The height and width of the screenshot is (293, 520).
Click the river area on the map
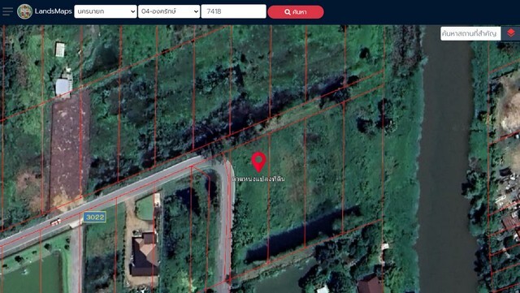(x=446, y=159)
